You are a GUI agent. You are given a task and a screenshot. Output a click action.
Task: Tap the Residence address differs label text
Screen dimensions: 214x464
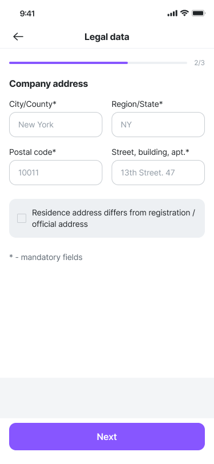[x=114, y=218]
